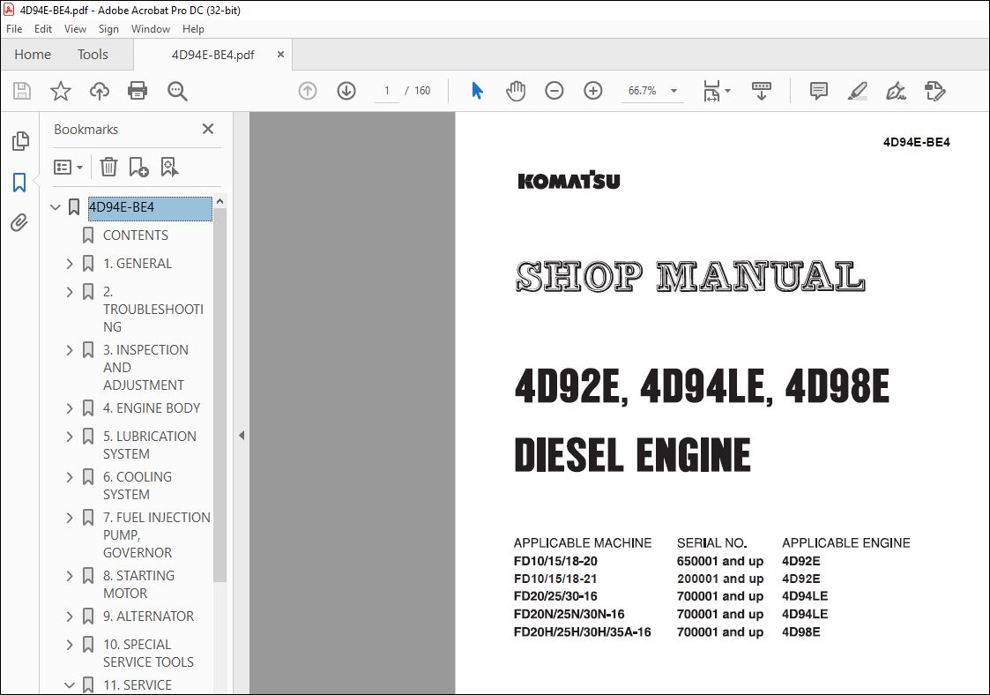
Task: Collapse the 11. SERVICE bookmark
Action: (x=70, y=685)
